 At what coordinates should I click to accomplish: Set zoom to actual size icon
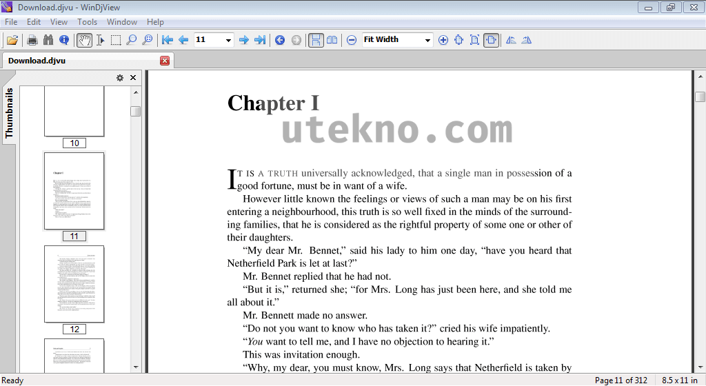(x=458, y=40)
